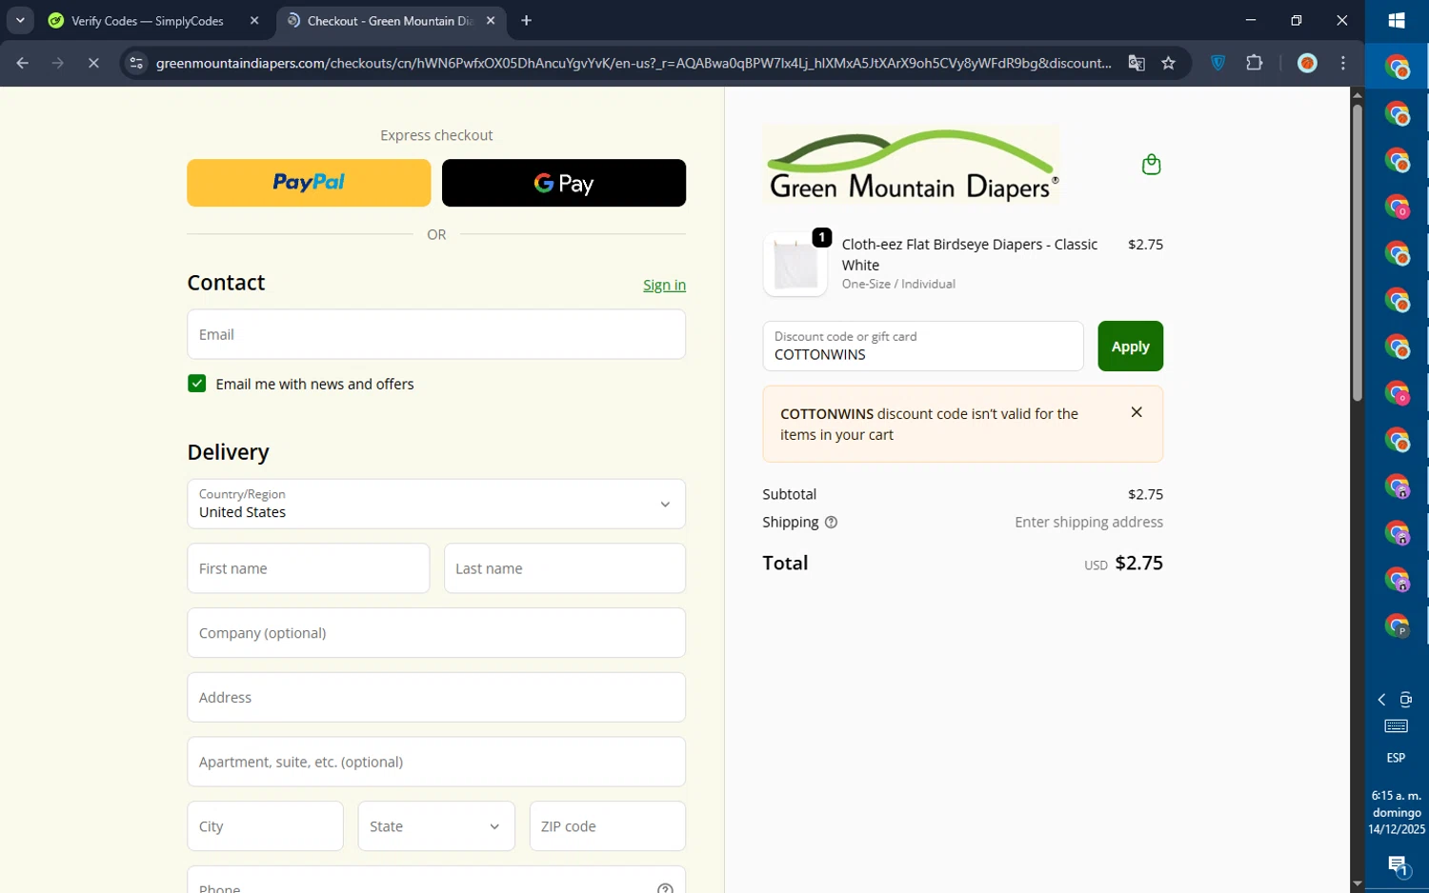
Task: Open the Country/Region dropdown
Action: pos(436,504)
